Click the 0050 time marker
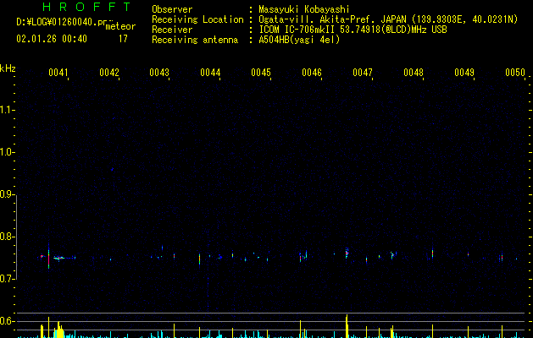Screen dimensions: 533x338 515,73
